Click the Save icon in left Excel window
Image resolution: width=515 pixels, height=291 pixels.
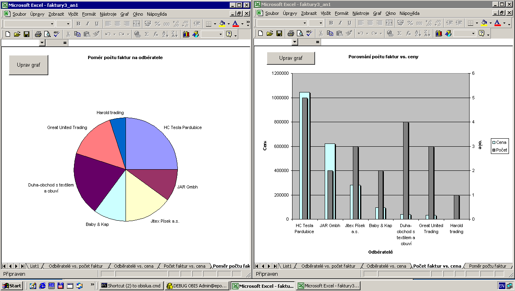tap(27, 34)
